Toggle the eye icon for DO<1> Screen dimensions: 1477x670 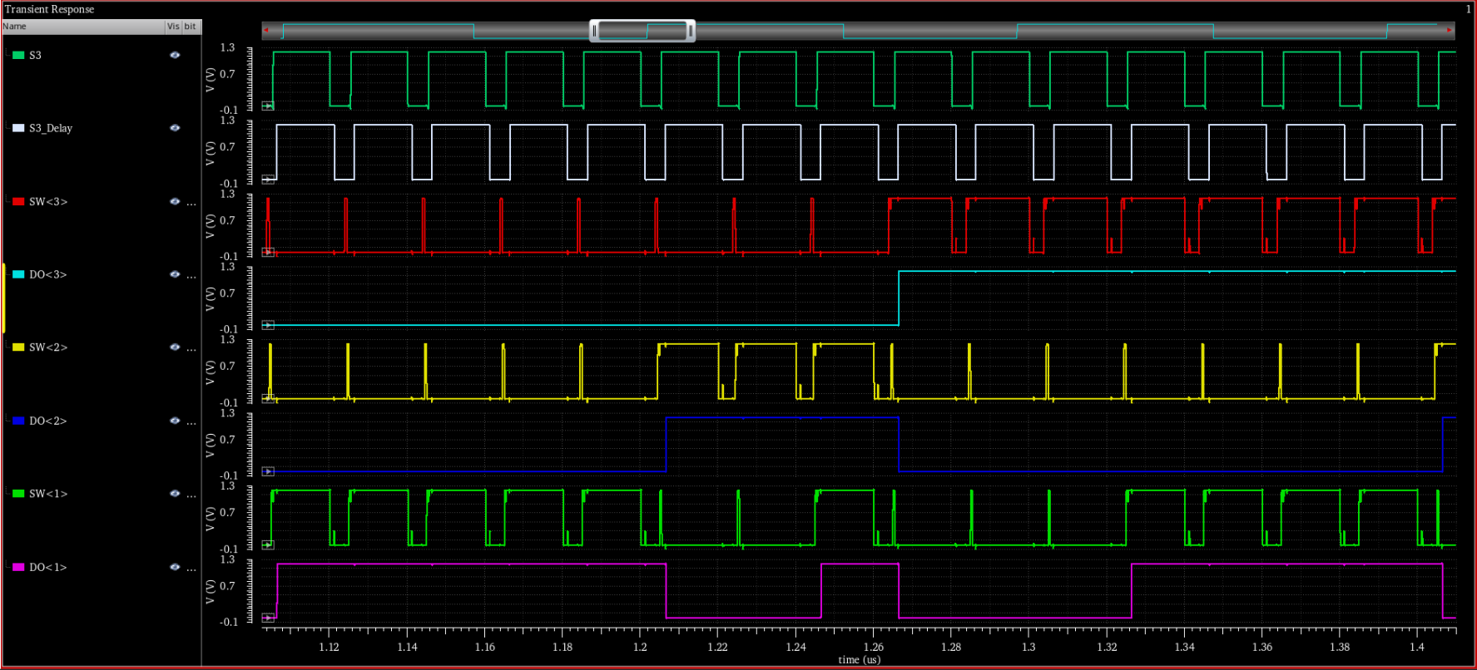click(175, 567)
